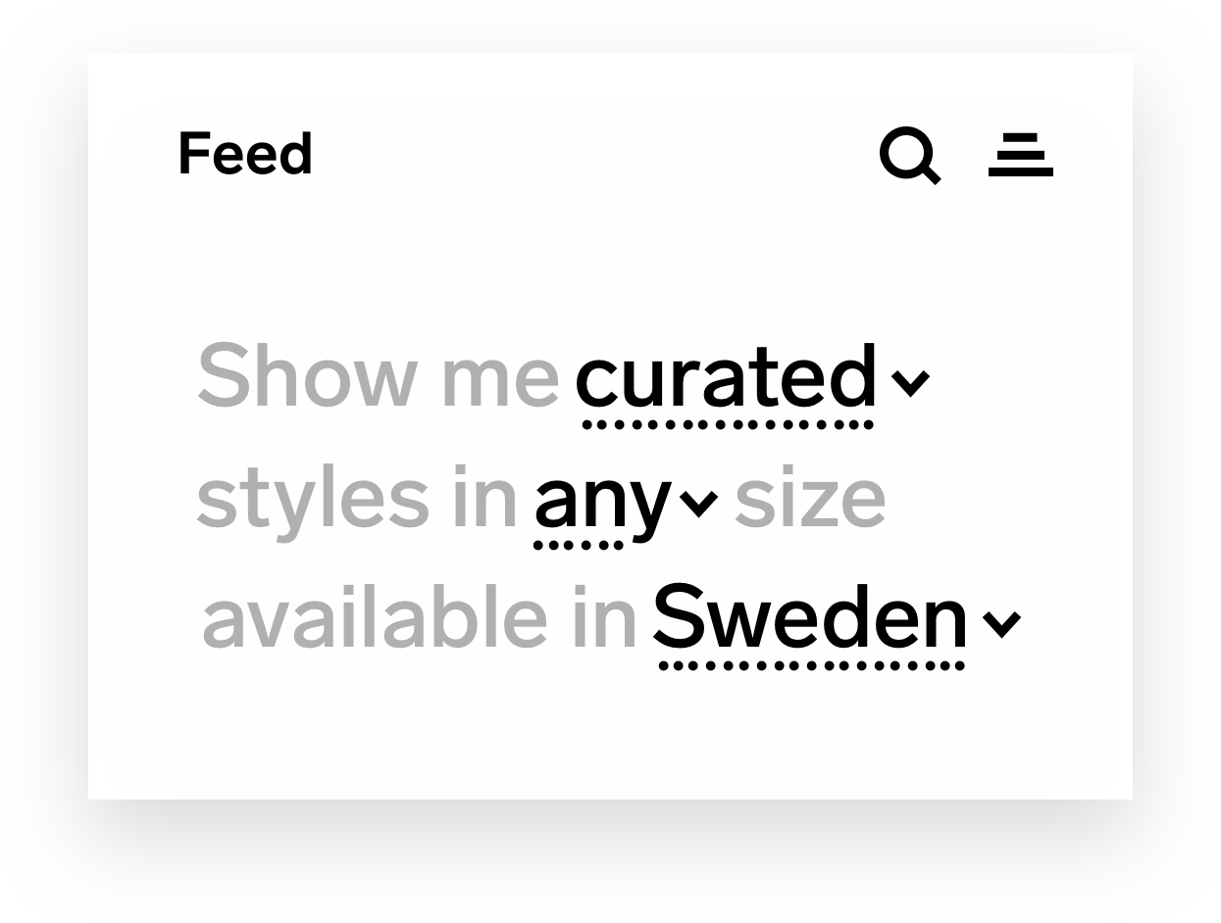Expand the chevron next to Sweden

1001,623
